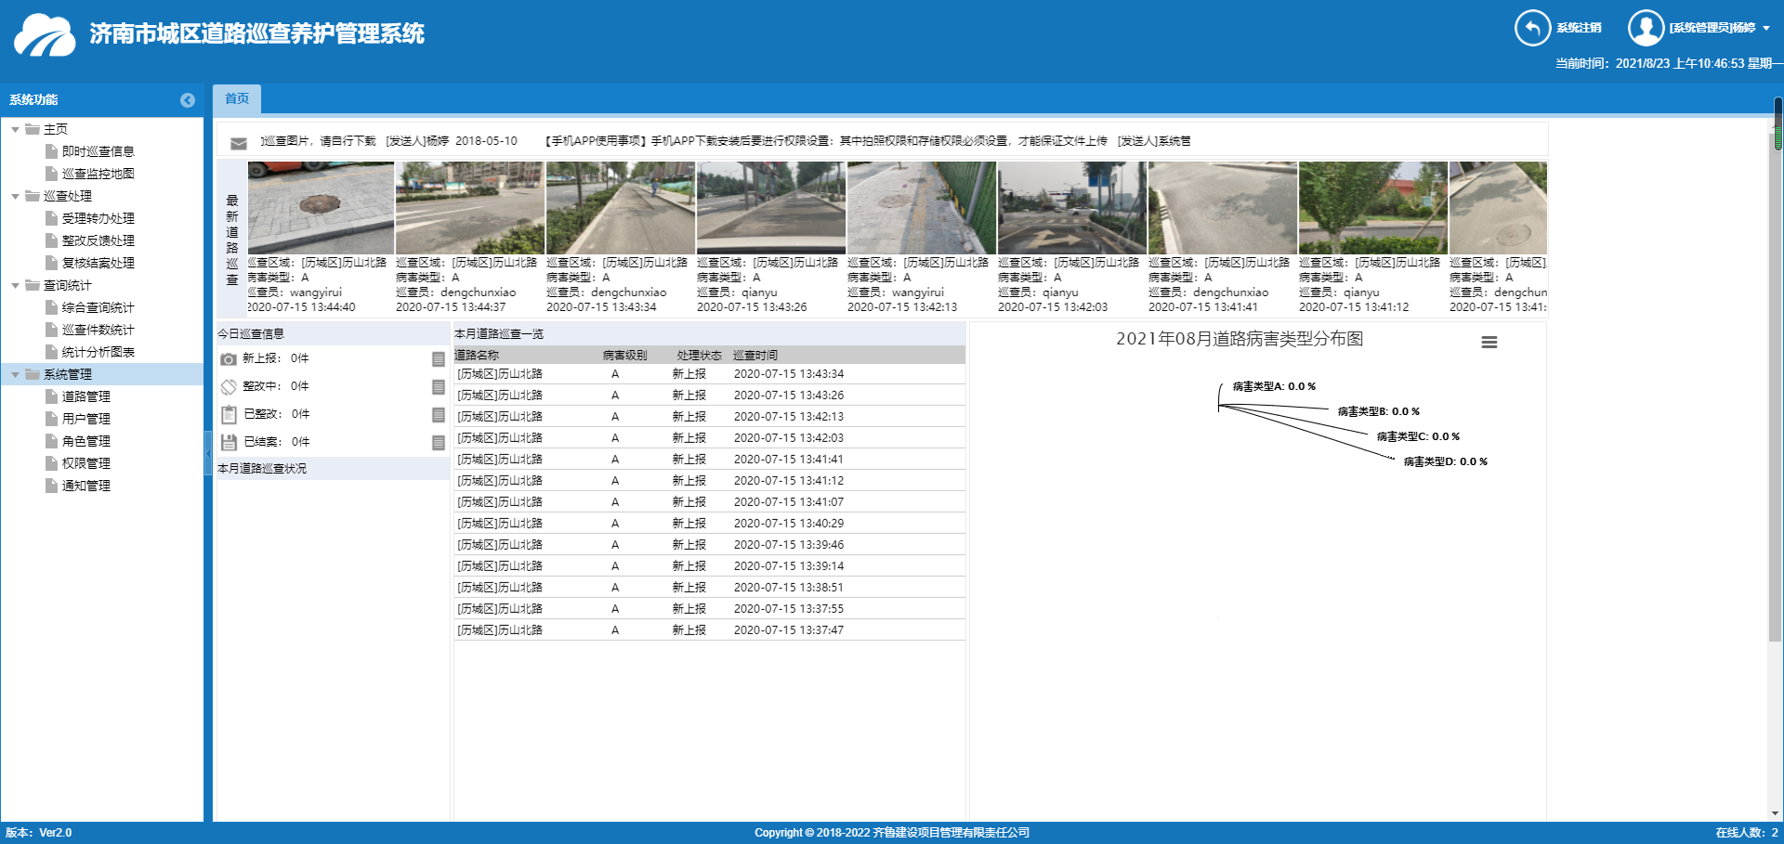Viewport: 1784px width, 844px height.
Task: Open list icon at right of 整改中 row
Action: point(439,387)
